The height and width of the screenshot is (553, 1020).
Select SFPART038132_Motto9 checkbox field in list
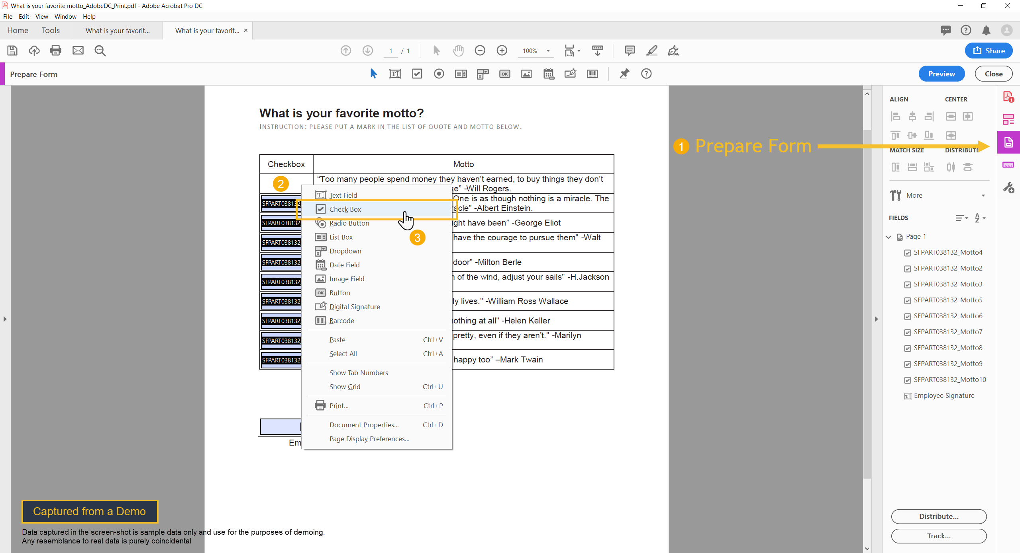(x=943, y=364)
